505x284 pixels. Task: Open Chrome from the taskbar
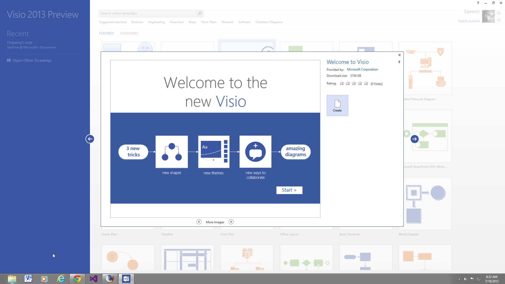(77, 279)
